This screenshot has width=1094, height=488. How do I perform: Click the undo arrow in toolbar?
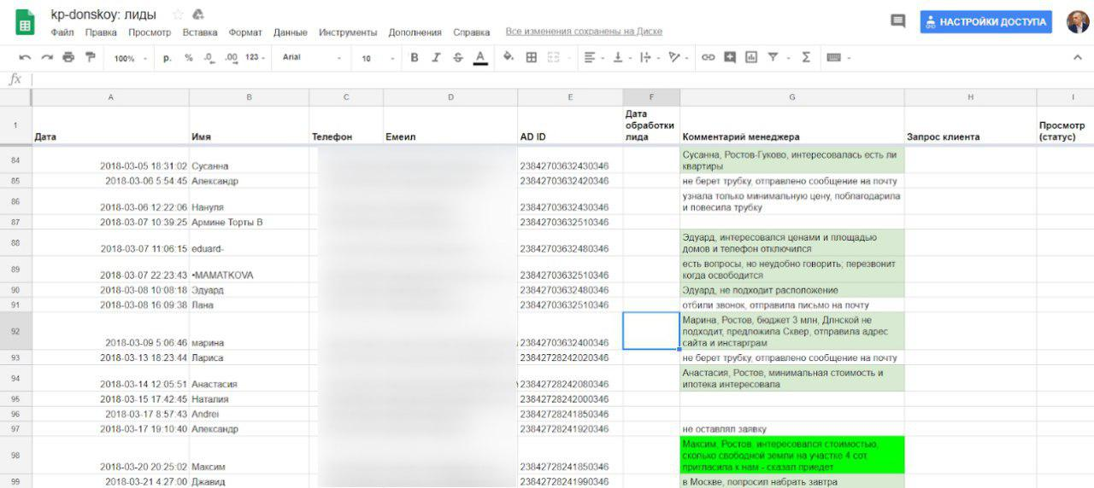[25, 57]
